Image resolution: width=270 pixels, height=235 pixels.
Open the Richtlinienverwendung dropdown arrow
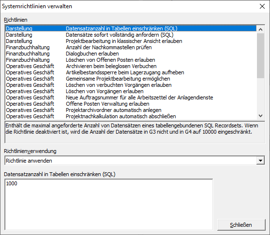260,161
